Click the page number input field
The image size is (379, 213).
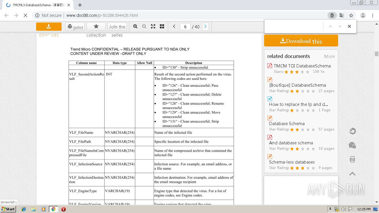[x=185, y=27]
